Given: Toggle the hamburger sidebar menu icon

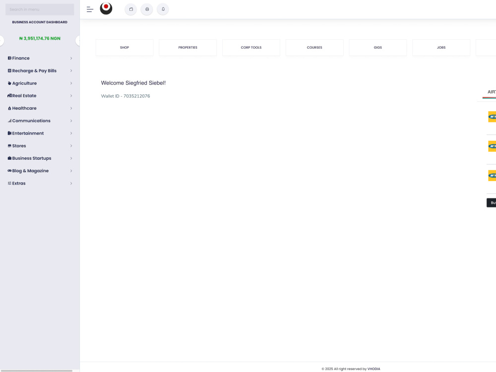Looking at the screenshot, I should pyautogui.click(x=90, y=9).
